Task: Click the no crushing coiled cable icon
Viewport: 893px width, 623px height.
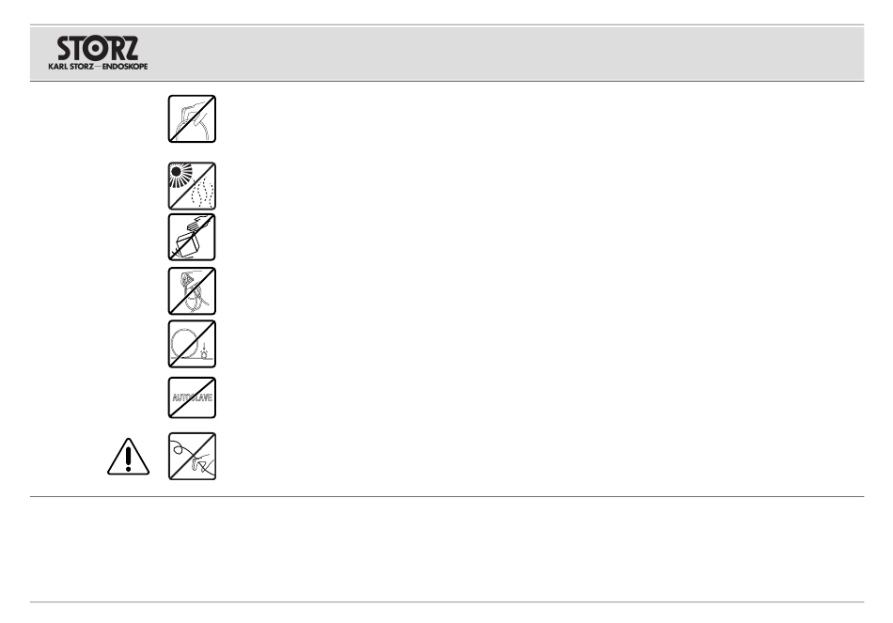Action: tap(192, 344)
